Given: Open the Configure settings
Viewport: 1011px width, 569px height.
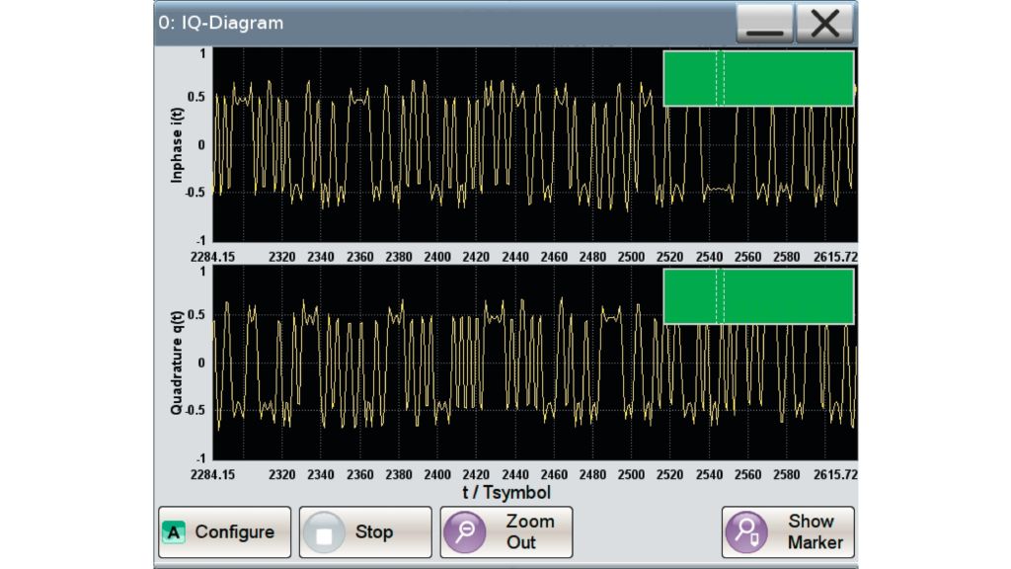Looking at the screenshot, I should [x=225, y=532].
